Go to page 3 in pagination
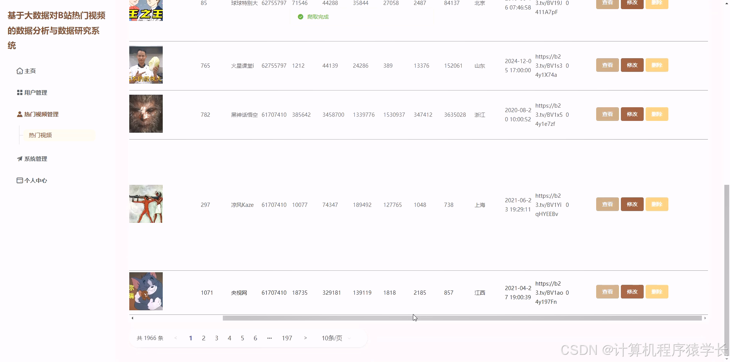The height and width of the screenshot is (362, 730). point(217,338)
